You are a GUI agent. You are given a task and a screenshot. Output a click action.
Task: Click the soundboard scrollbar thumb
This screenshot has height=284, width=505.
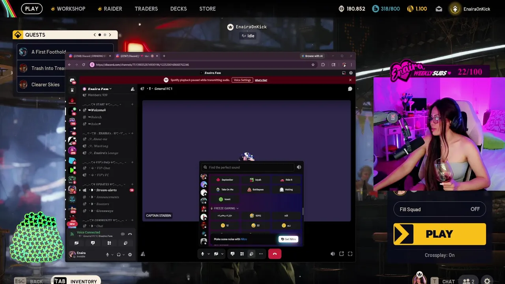[303, 211]
